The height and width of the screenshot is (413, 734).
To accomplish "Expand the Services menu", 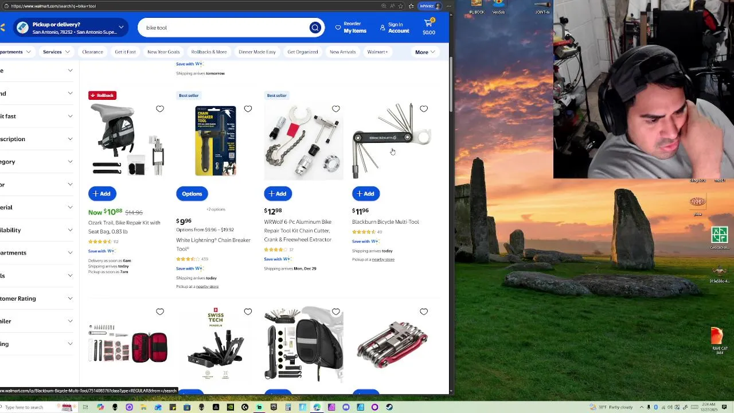I will coord(56,52).
